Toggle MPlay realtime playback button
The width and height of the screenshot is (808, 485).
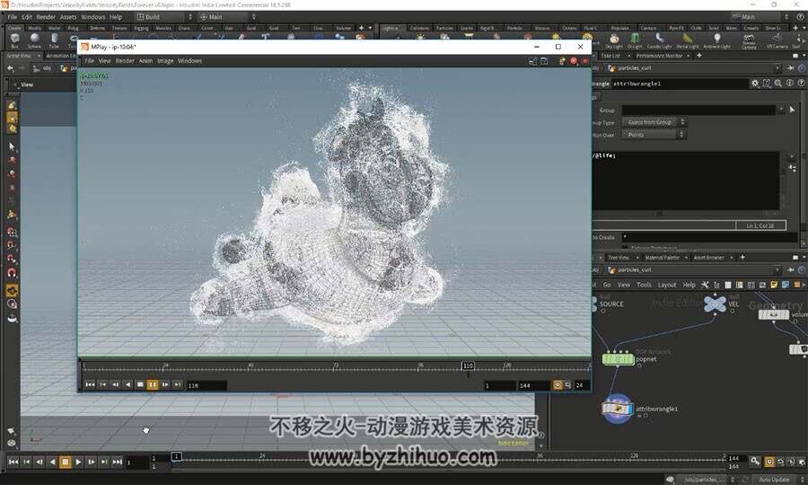click(x=558, y=384)
